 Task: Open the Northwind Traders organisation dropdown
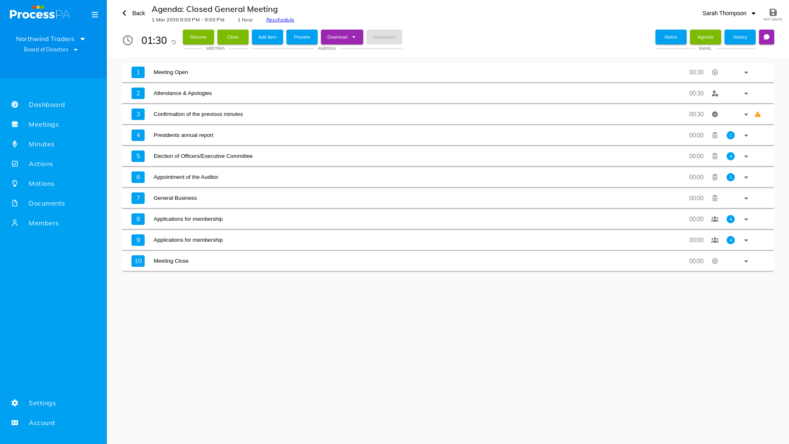click(51, 39)
